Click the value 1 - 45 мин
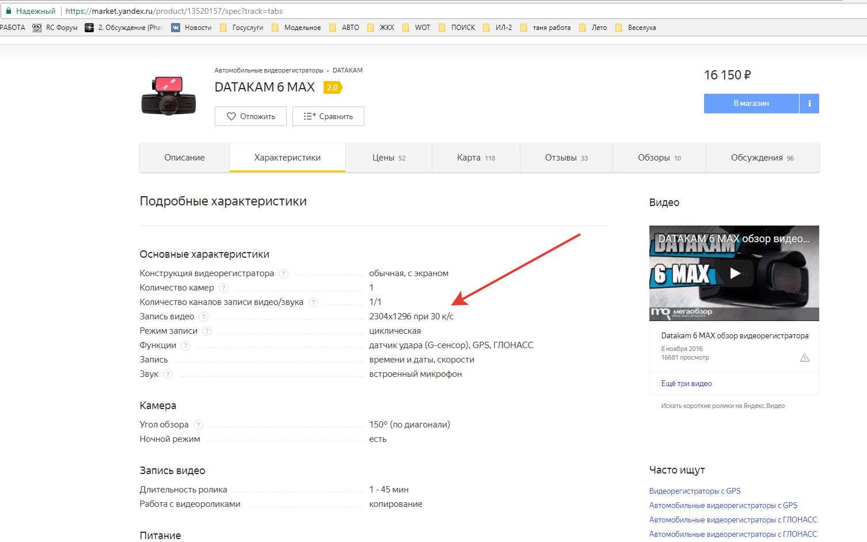 (389, 490)
